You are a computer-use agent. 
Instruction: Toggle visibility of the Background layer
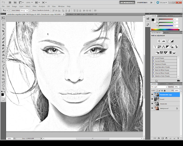click(x=152, y=108)
